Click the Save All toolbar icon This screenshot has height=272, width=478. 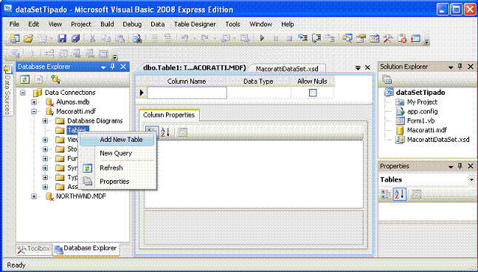coord(75,38)
